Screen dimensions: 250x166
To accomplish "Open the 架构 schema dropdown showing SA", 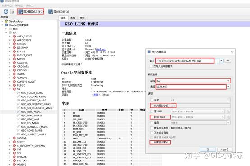I will pyautogui.click(x=193, y=81).
